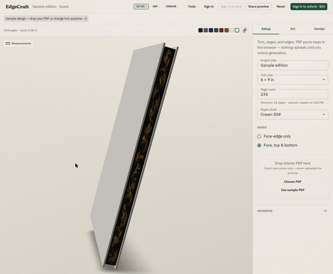Image resolution: width=333 pixels, height=274 pixels.
Task: Dismiss the sample design notice
Action: click(85, 19)
